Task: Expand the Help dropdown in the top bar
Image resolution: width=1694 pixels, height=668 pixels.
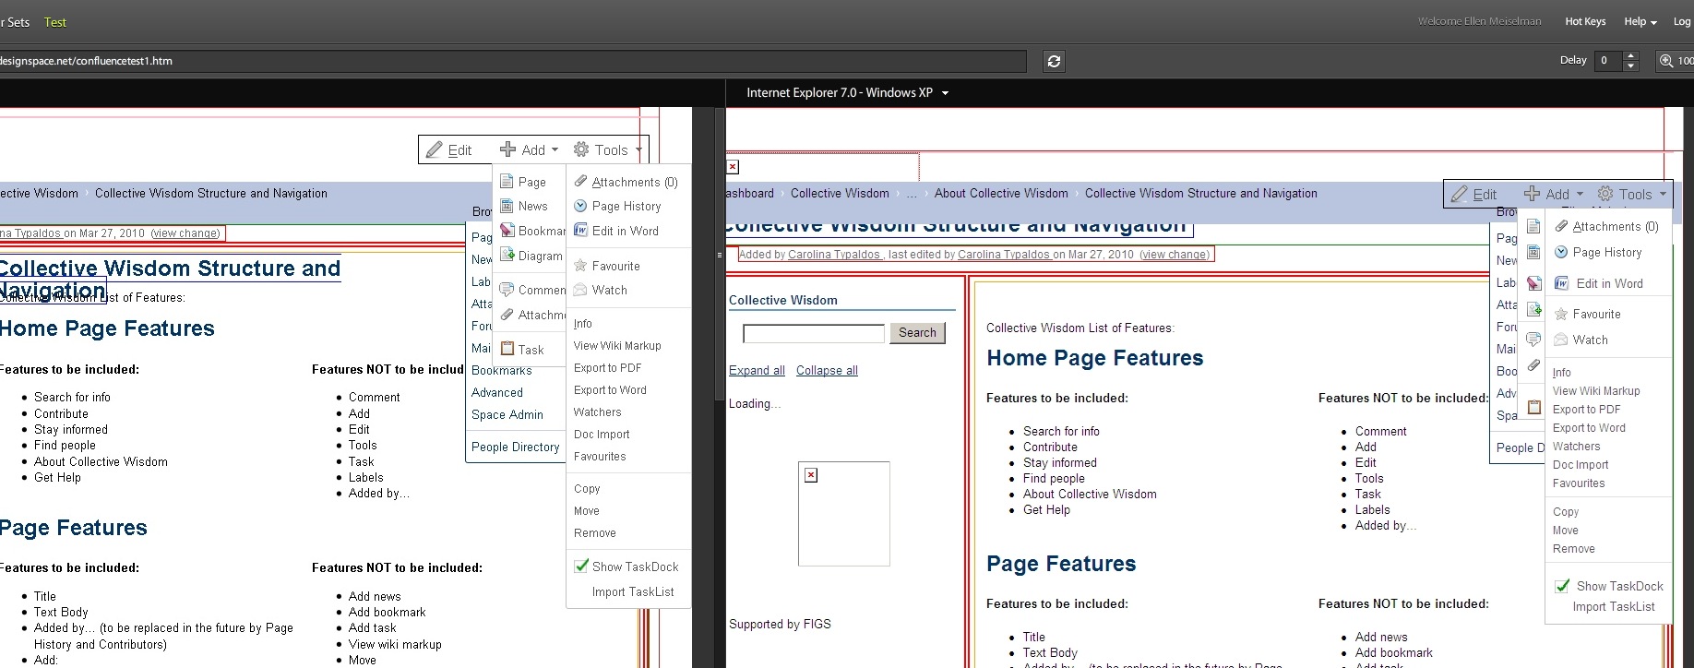Action: click(x=1640, y=22)
